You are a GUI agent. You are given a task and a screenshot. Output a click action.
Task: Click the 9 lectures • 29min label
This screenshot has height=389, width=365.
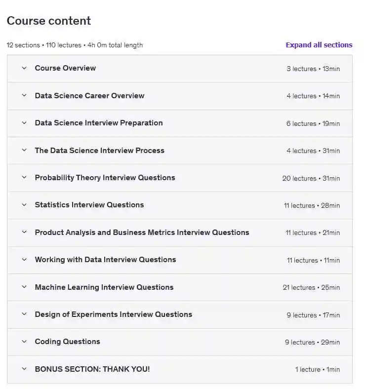[312, 342]
